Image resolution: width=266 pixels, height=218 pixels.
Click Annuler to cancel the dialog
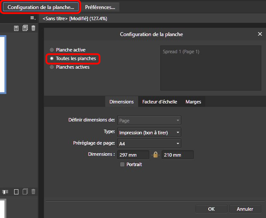point(245,209)
